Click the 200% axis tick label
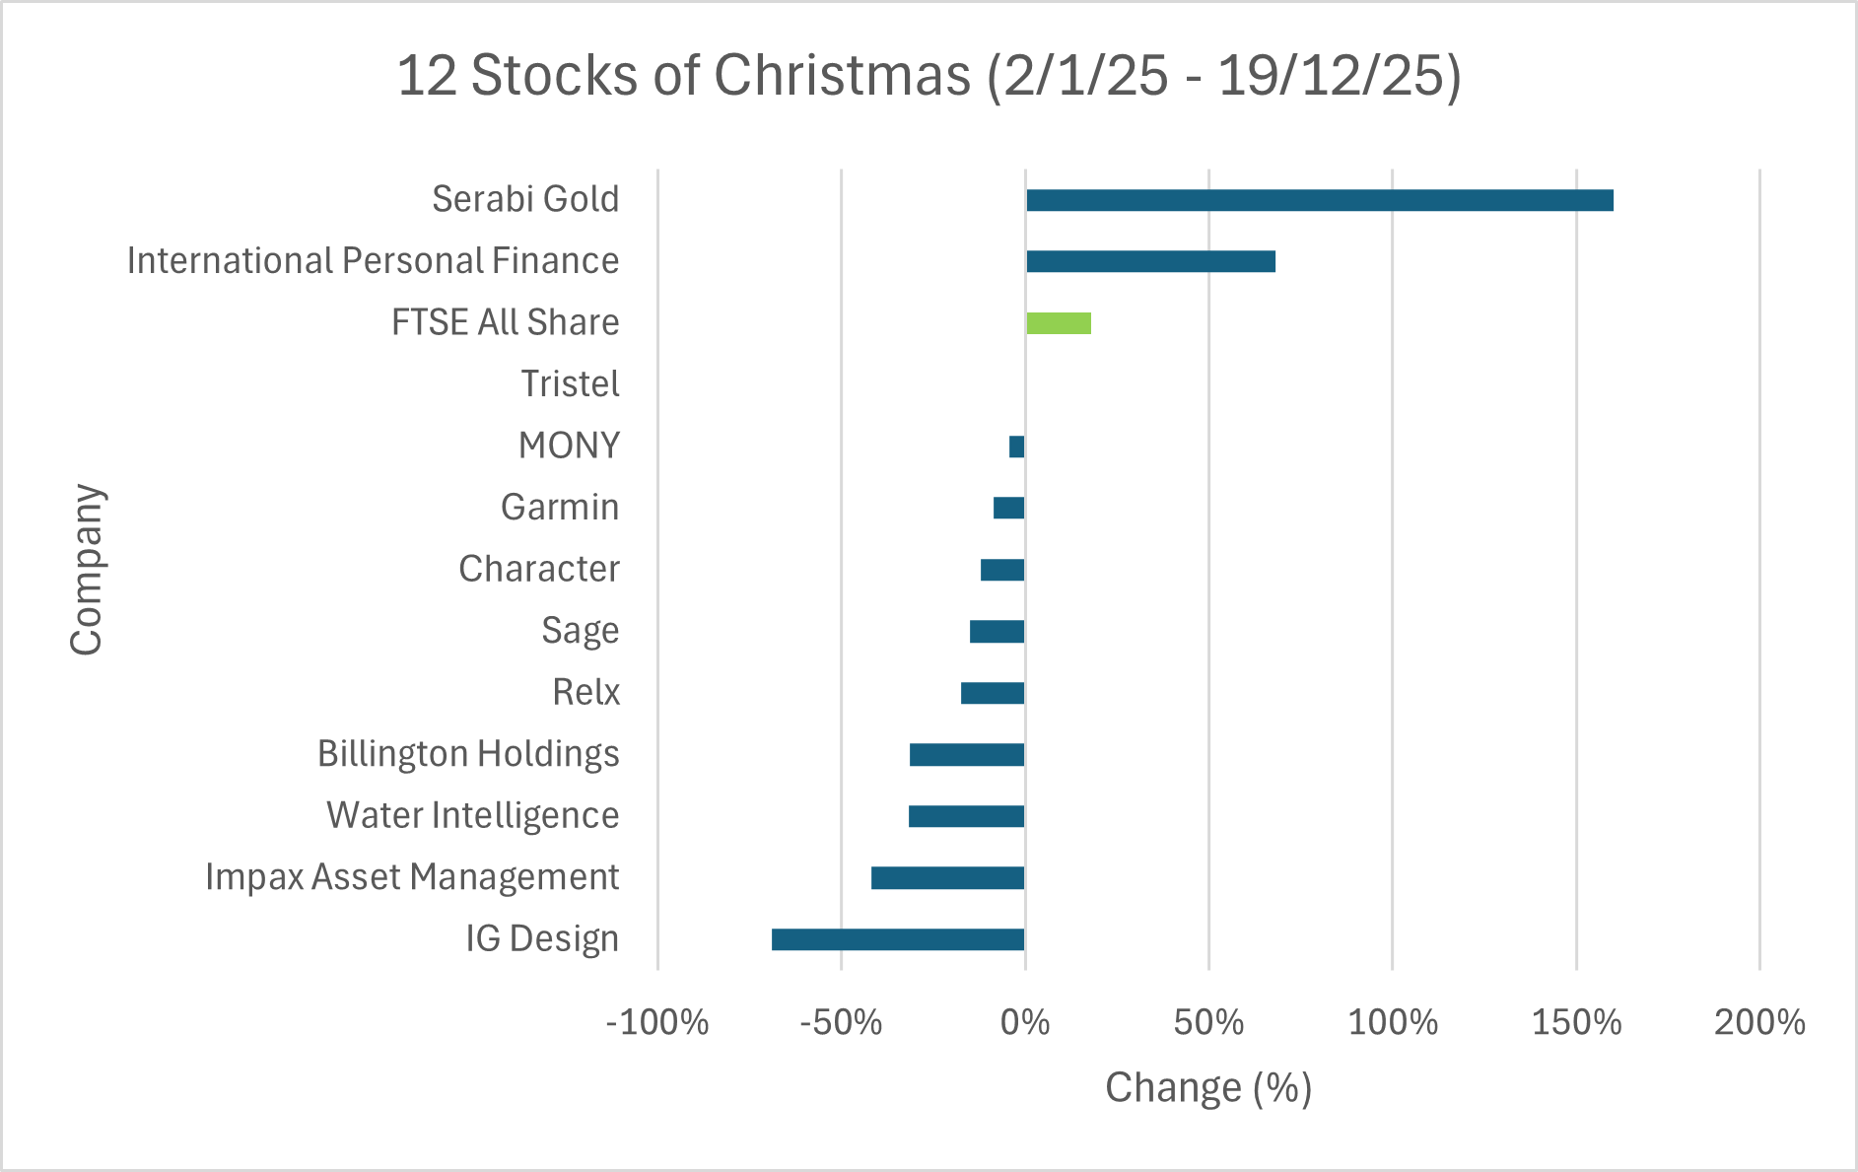Image resolution: width=1858 pixels, height=1172 pixels. click(1759, 1022)
